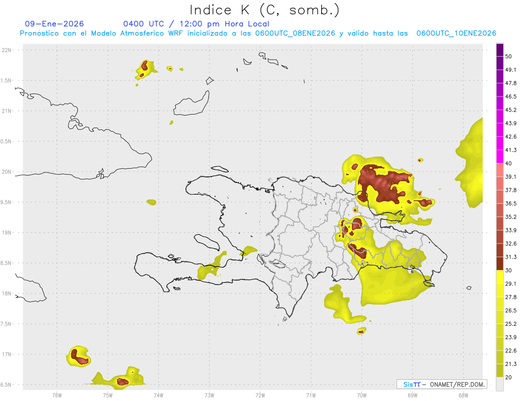Screen dimensions: 520x401
Task: Click the longitude label "74W"
Action: point(158,395)
